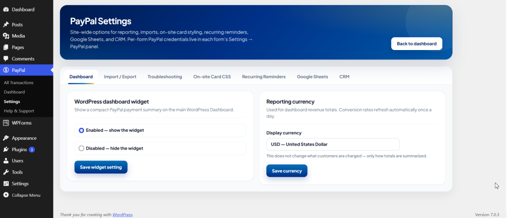Image resolution: width=507 pixels, height=218 pixels.
Task: Click the Reporting currency heading
Action: point(290,102)
